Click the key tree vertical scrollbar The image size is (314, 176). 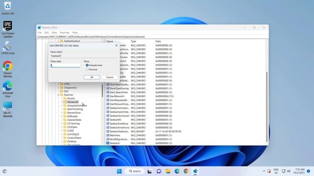tap(103, 91)
